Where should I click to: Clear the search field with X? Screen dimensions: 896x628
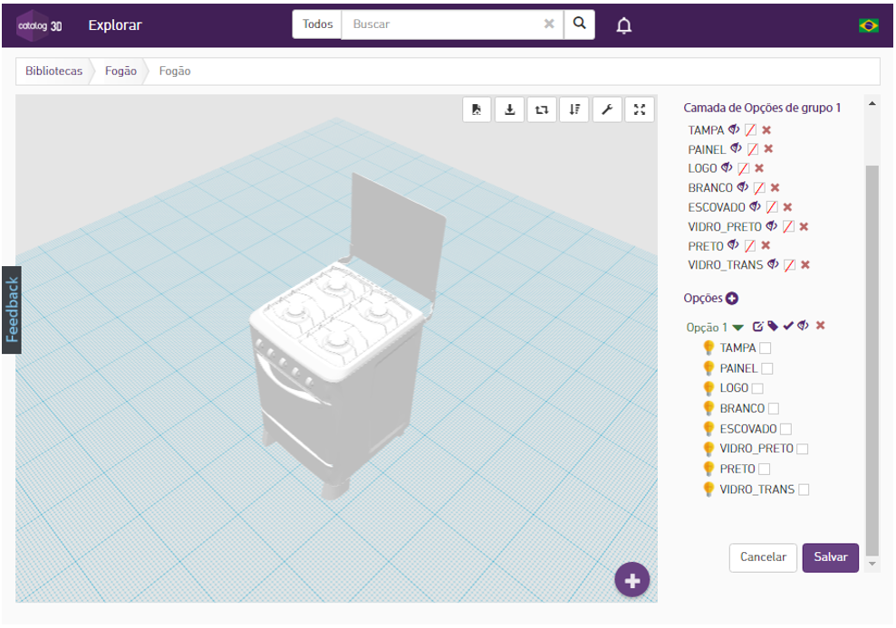pos(549,24)
